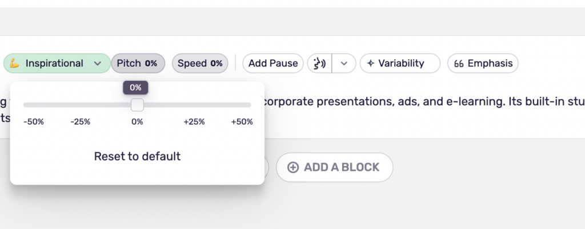Click the flexed bicep emoji on Inspirational
The height and width of the screenshot is (229, 585).
[15, 63]
